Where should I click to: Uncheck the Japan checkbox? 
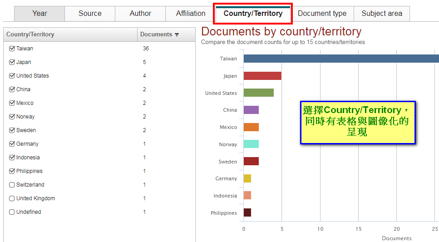(12, 62)
